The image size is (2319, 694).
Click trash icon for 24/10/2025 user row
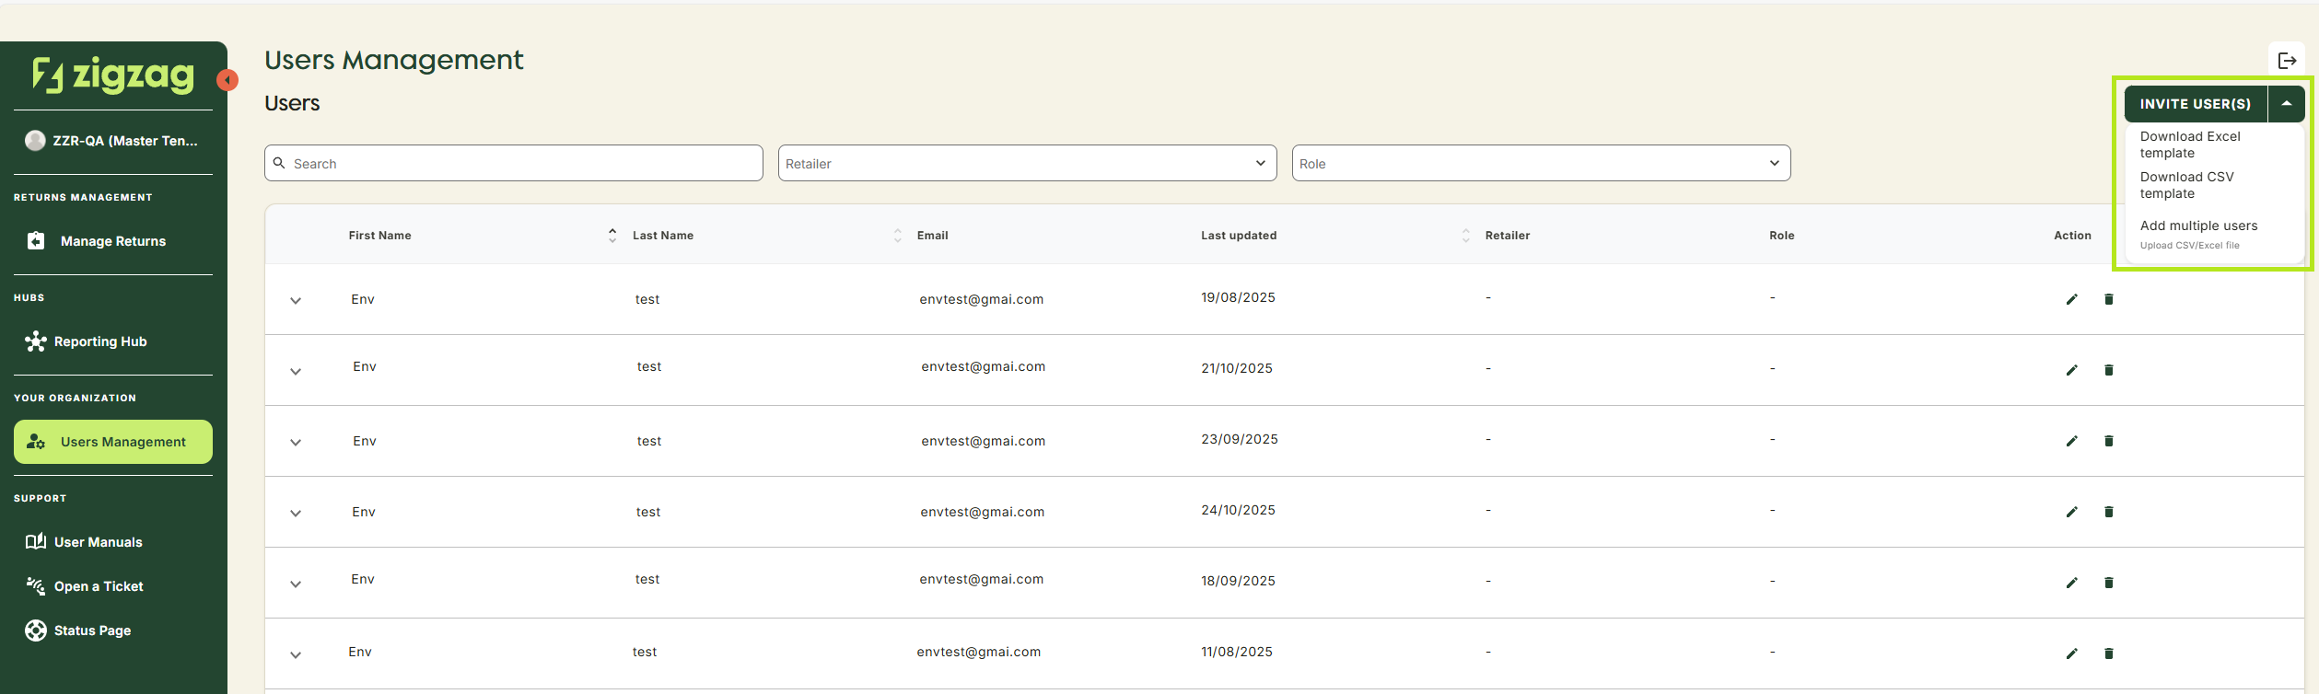point(2108,512)
